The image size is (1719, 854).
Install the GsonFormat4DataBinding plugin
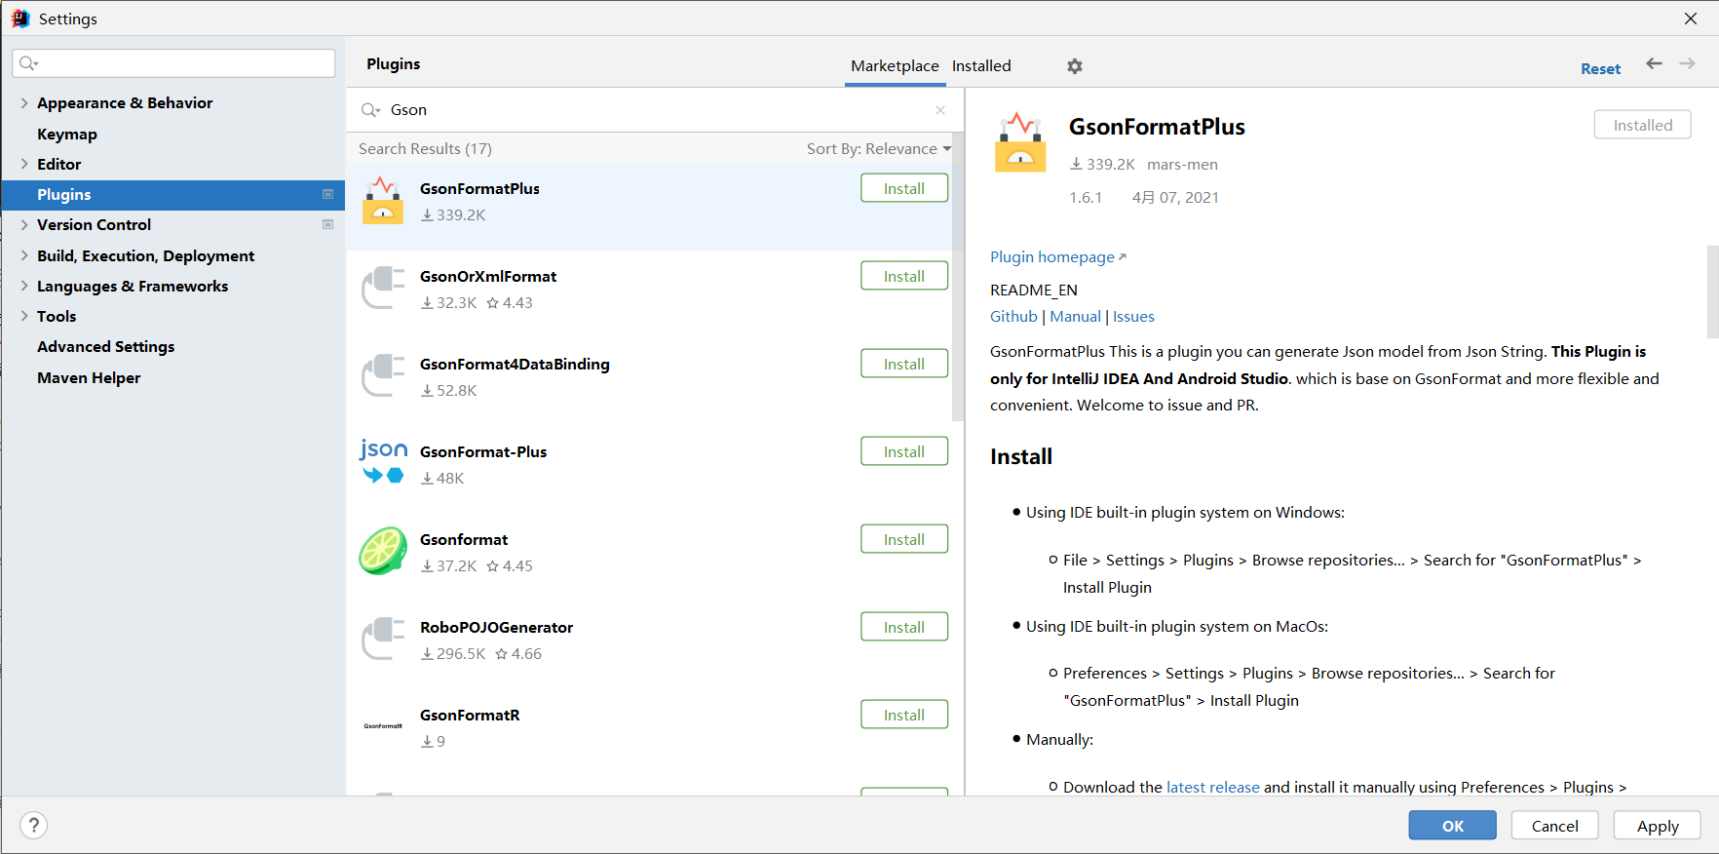(x=904, y=364)
